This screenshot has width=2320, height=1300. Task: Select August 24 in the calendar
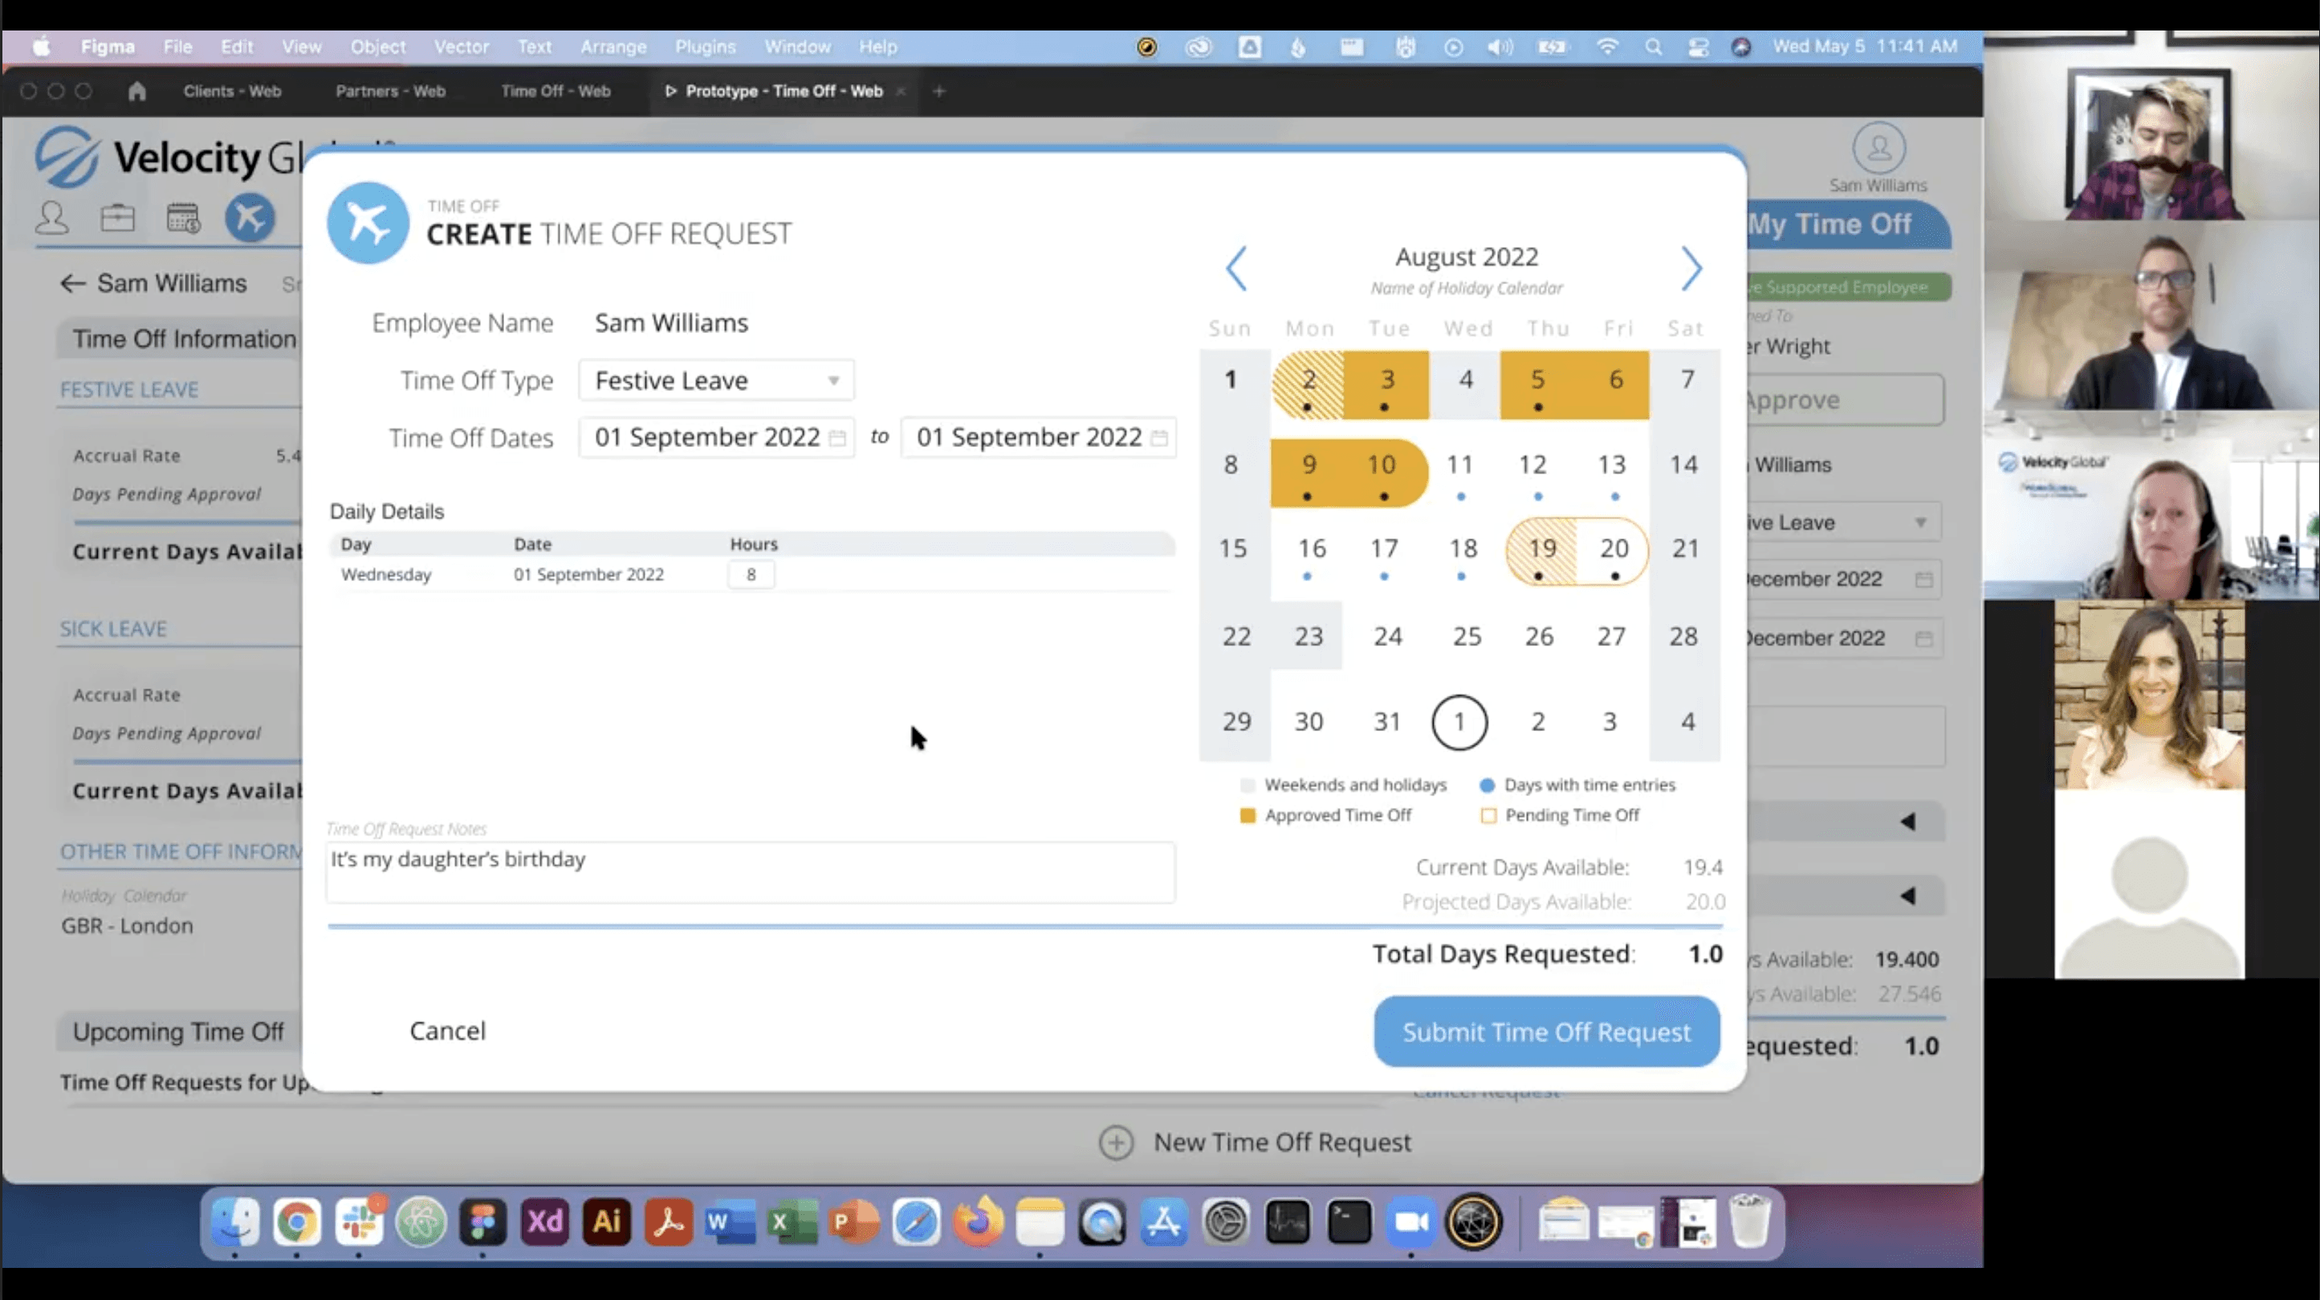[x=1387, y=636]
